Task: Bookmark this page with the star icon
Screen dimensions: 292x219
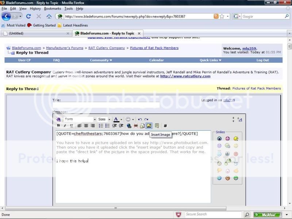Action: click(x=222, y=16)
